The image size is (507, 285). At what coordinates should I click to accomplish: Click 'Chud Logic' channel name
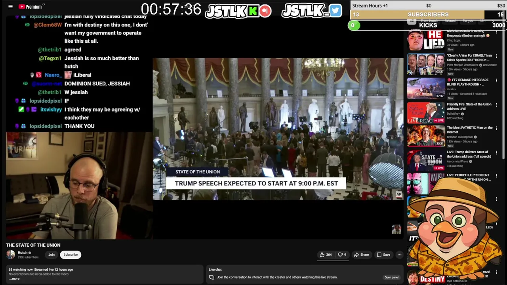tap(455, 40)
